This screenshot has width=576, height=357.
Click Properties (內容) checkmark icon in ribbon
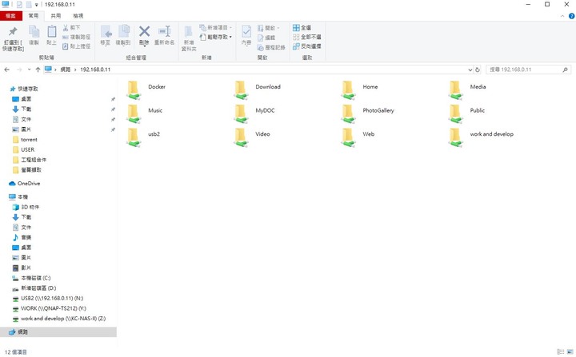pyautogui.click(x=246, y=32)
